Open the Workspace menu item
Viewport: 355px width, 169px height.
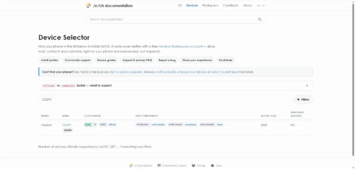tap(210, 5)
